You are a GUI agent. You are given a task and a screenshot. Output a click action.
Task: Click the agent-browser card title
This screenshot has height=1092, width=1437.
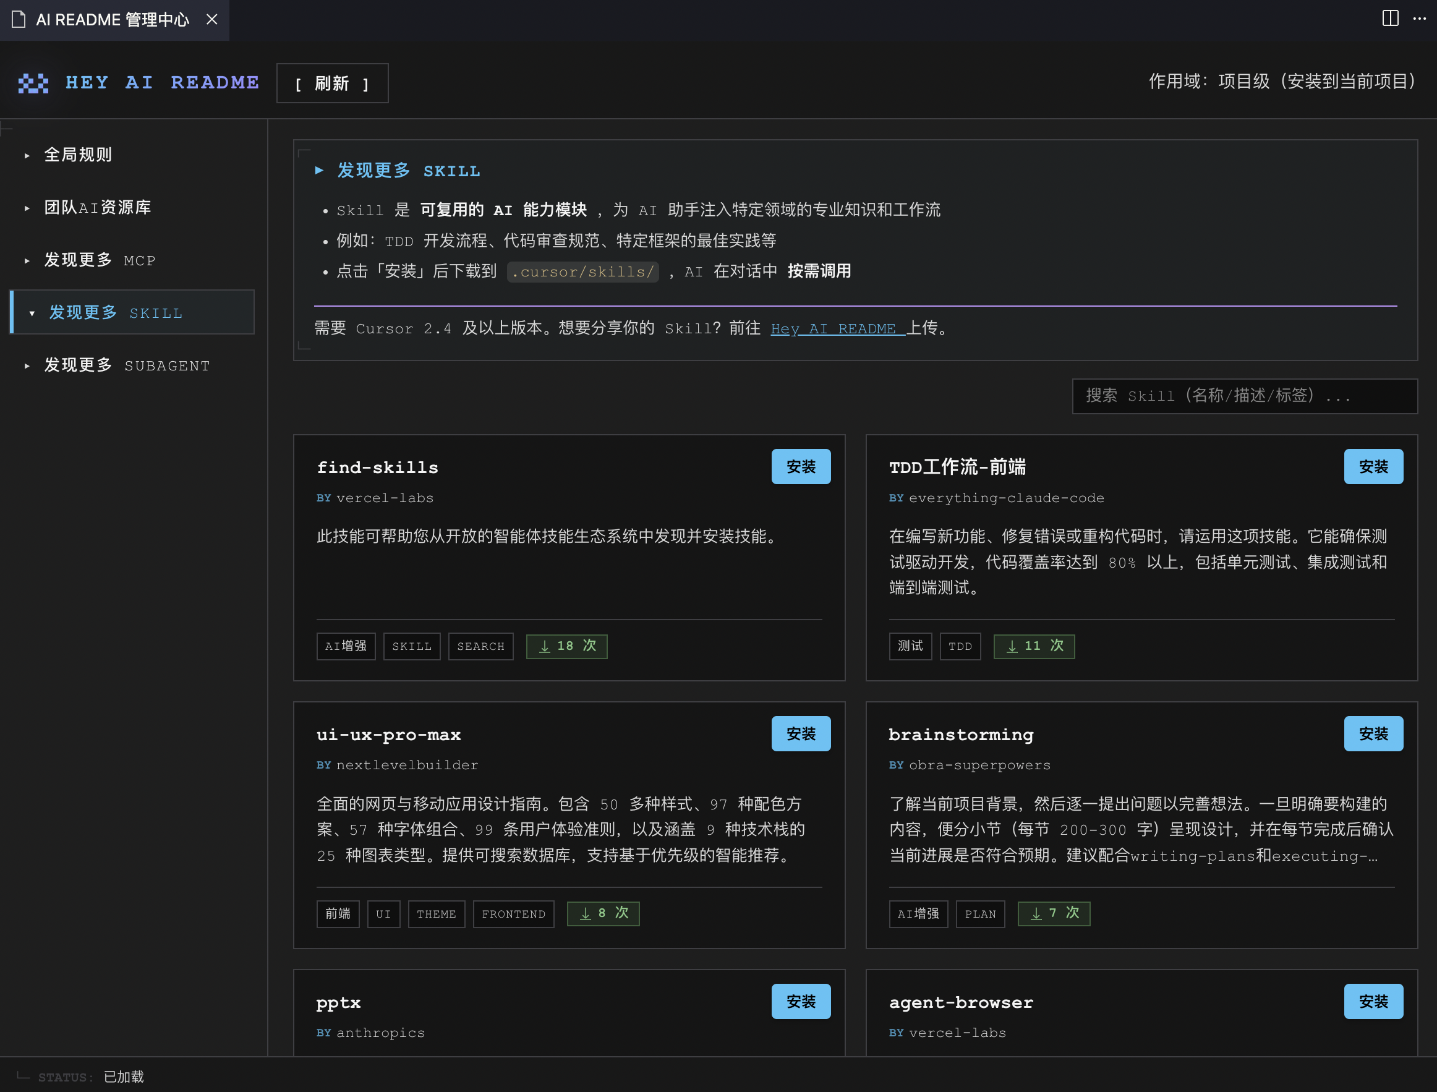(961, 1002)
